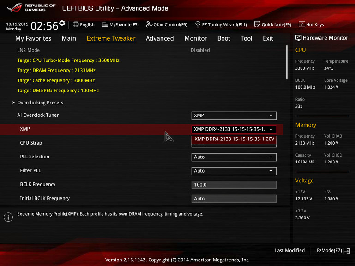The width and height of the screenshot is (355, 266).
Task: Click the Ai Overclock Tuner label
Action: point(38,115)
